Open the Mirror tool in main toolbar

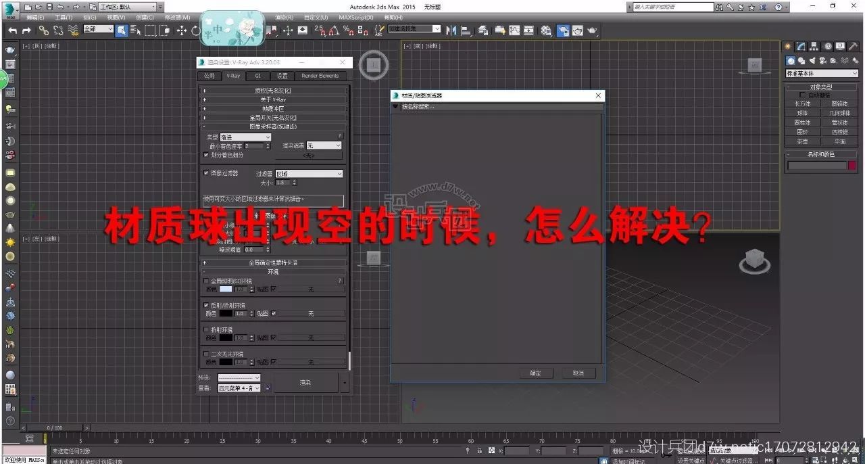point(451,30)
